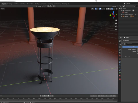
Task: Click the zoom magnifier viewport icon
Action: [116, 20]
